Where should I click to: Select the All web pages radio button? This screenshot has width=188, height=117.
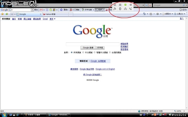(x=72, y=52)
